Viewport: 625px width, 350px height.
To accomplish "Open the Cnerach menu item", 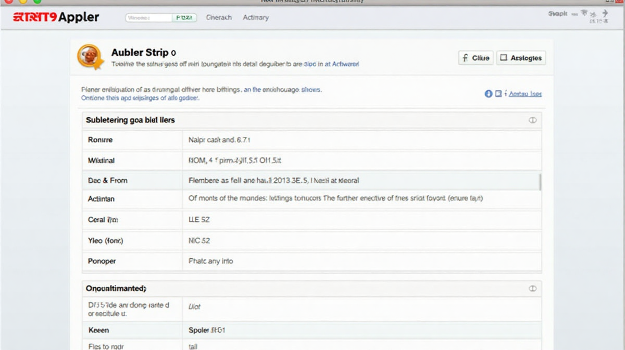I will [x=219, y=17].
